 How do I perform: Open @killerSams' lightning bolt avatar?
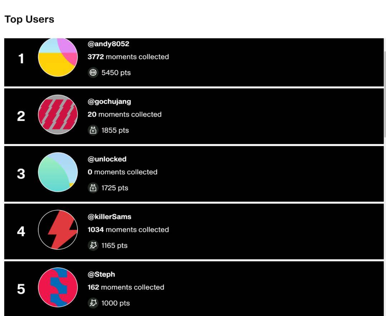tap(58, 230)
